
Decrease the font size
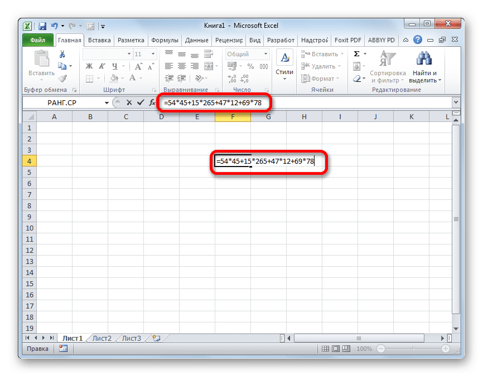(x=151, y=66)
